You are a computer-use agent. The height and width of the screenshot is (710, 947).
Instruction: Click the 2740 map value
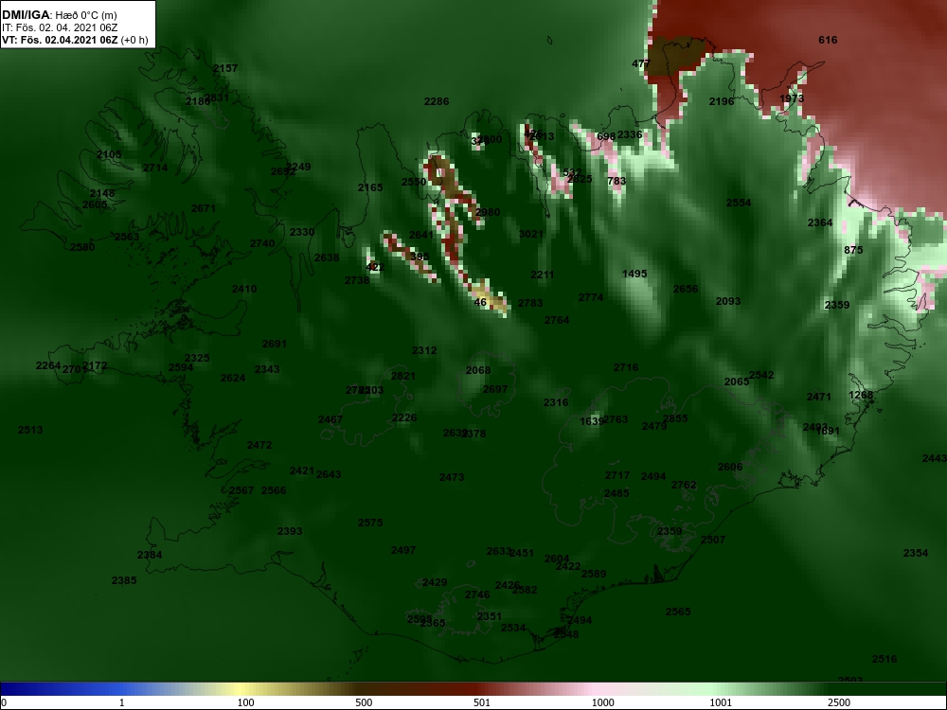click(262, 243)
